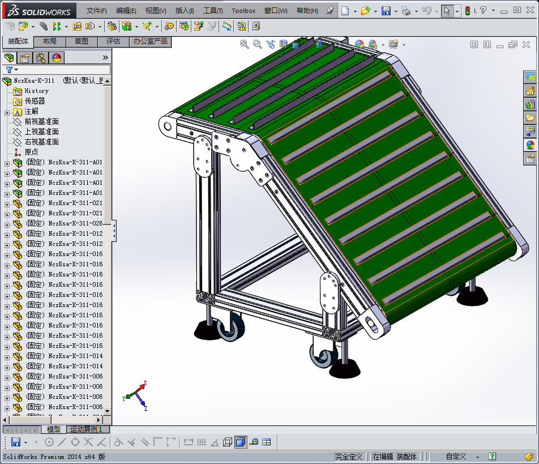Open the FeatureManager design tree tab
Image resolution: width=539 pixels, height=464 pixels.
(9, 57)
